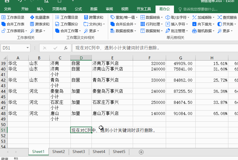Click the 跨表求和 icon
The width and height of the screenshot is (238, 160).
(32, 24)
